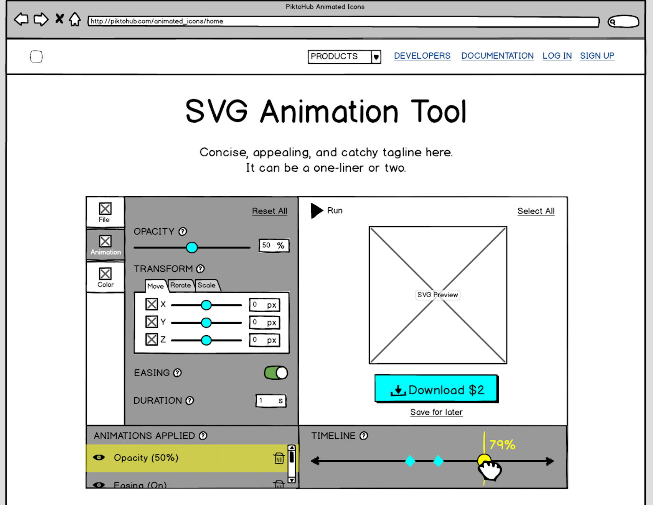Click Reset All

point(270,211)
